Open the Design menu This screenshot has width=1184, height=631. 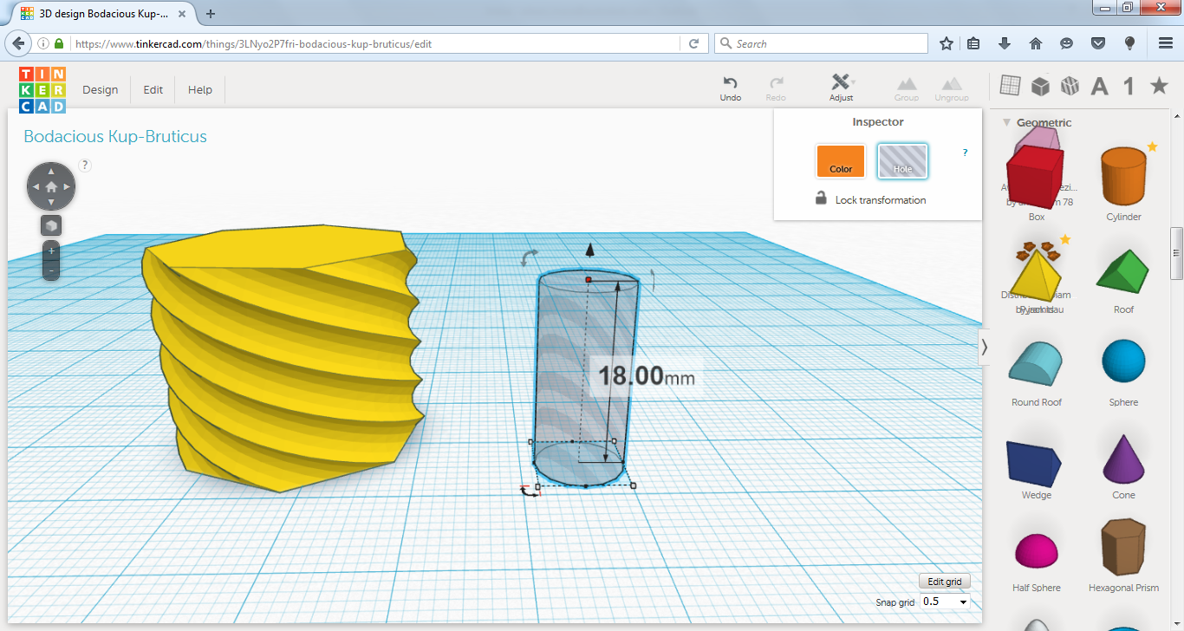(101, 90)
